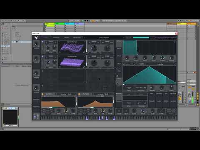Click oscillator 2 spectral morph knob
Image resolution: width=200 pixels, height=150 pixels.
coord(94,63)
